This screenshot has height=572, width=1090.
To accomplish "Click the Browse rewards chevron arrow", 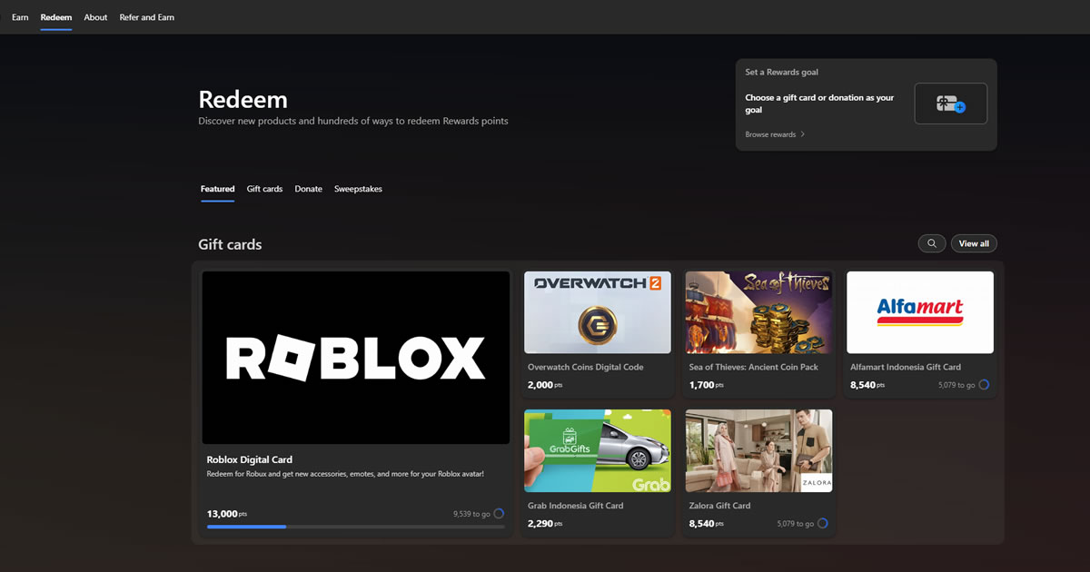I will (x=803, y=134).
